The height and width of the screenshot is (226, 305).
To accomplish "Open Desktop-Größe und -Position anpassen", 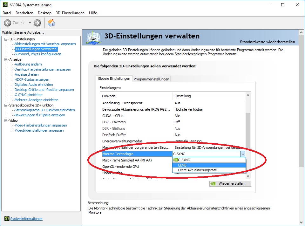I will (44, 90).
